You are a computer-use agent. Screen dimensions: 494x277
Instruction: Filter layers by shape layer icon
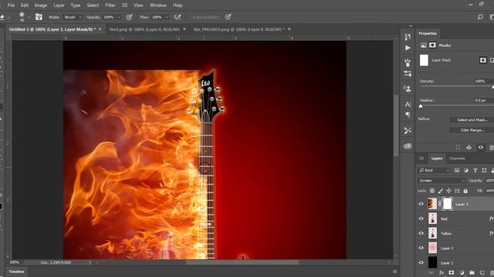(x=484, y=170)
